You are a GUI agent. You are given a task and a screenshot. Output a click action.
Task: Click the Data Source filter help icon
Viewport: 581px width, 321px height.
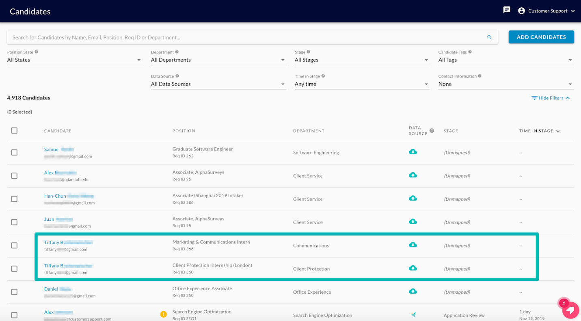point(177,76)
